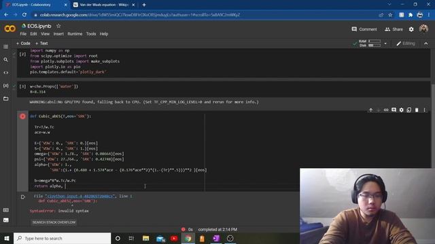Open the ipython-input traceback link
The image size is (435, 244).
[80, 196]
